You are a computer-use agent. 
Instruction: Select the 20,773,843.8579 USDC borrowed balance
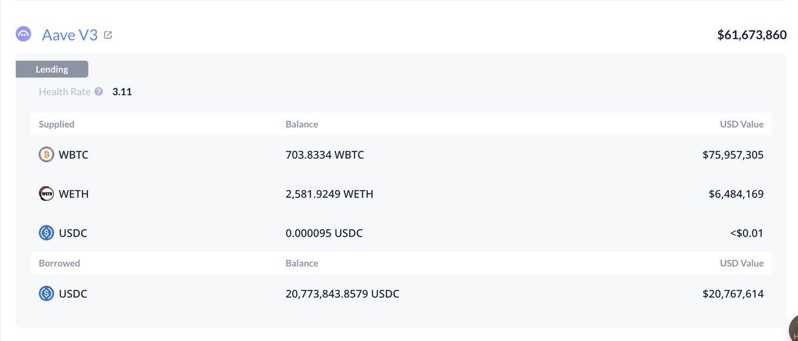tap(342, 293)
